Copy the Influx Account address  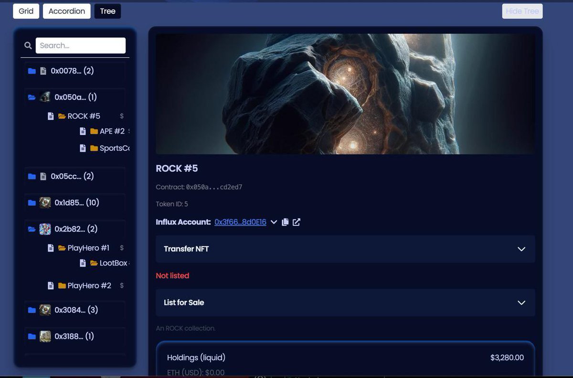click(285, 222)
